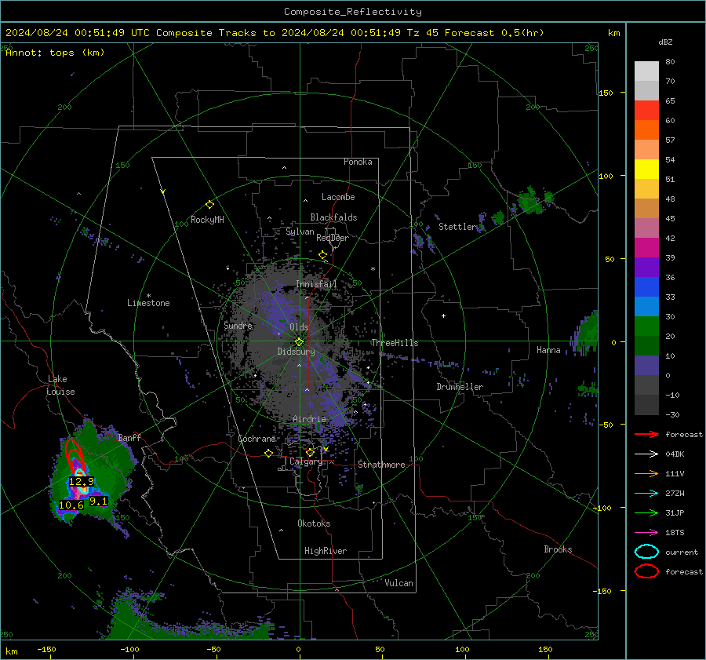This screenshot has height=660, width=706.
Task: Click the red forecast ellipse legend icon
Action: click(646, 571)
